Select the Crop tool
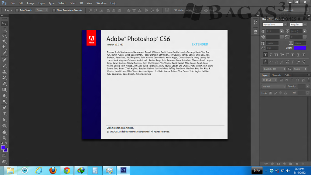The height and width of the screenshot is (175, 311). tap(4, 47)
